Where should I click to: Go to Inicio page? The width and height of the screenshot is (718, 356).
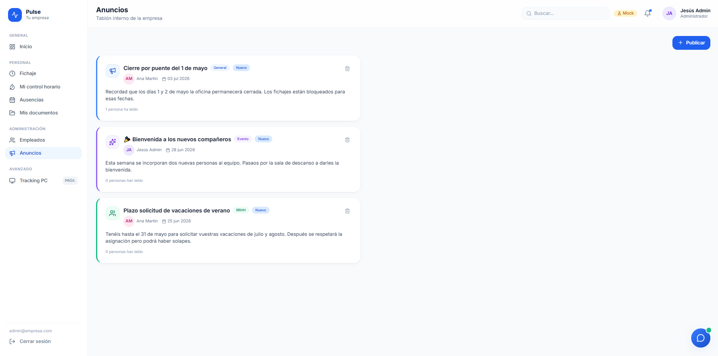point(43,47)
